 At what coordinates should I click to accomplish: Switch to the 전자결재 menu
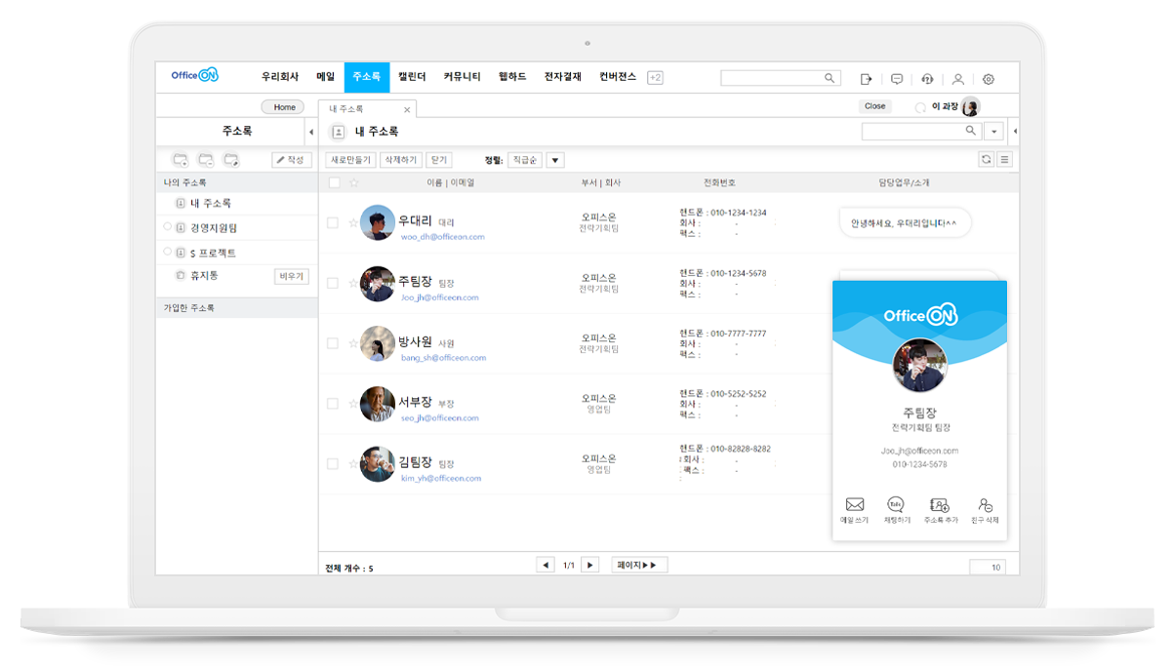562,77
